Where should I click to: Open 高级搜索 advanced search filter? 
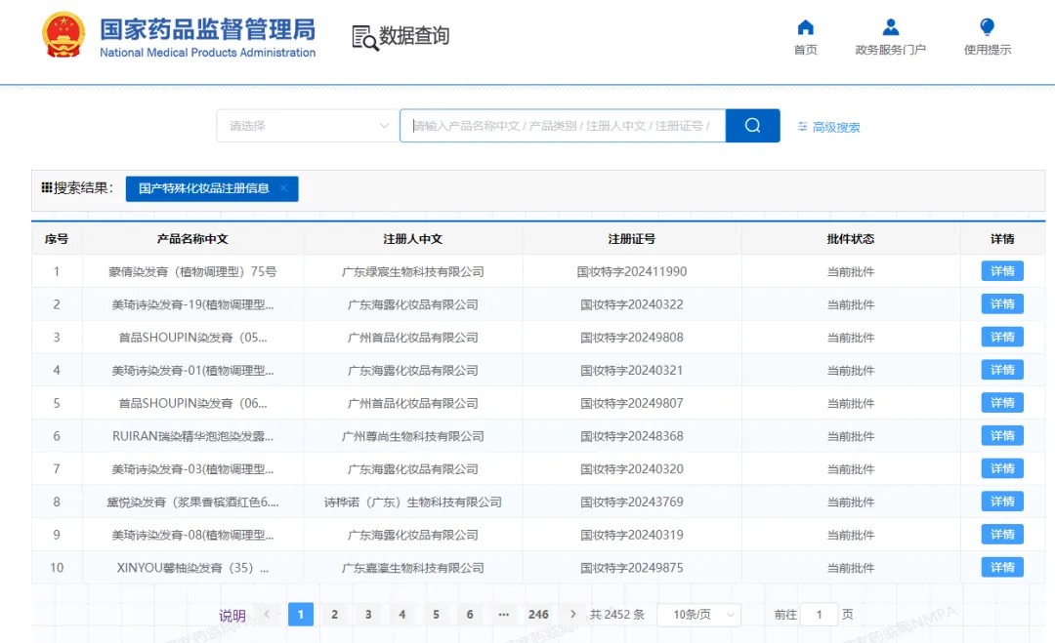click(829, 127)
